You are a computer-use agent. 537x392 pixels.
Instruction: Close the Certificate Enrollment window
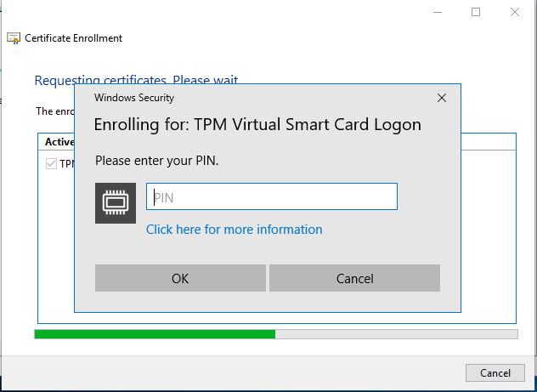point(515,13)
